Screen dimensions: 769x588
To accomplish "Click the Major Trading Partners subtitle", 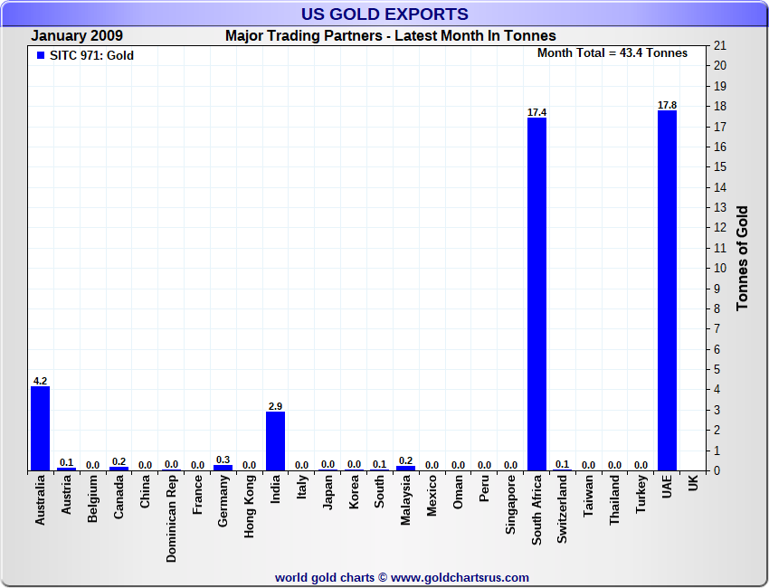I will click(x=391, y=36).
